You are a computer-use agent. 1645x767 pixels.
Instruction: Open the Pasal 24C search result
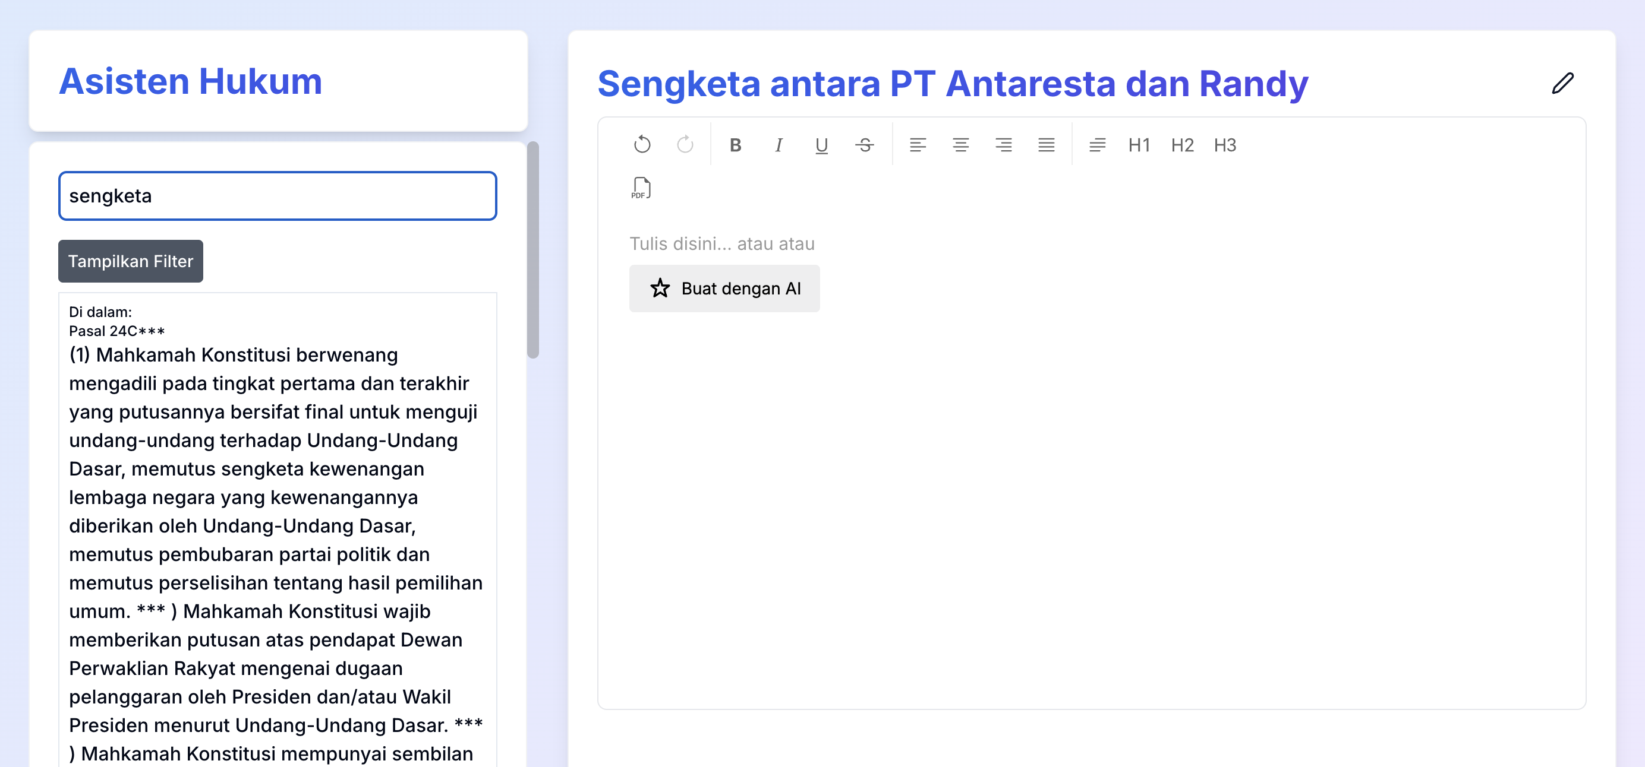tap(278, 530)
